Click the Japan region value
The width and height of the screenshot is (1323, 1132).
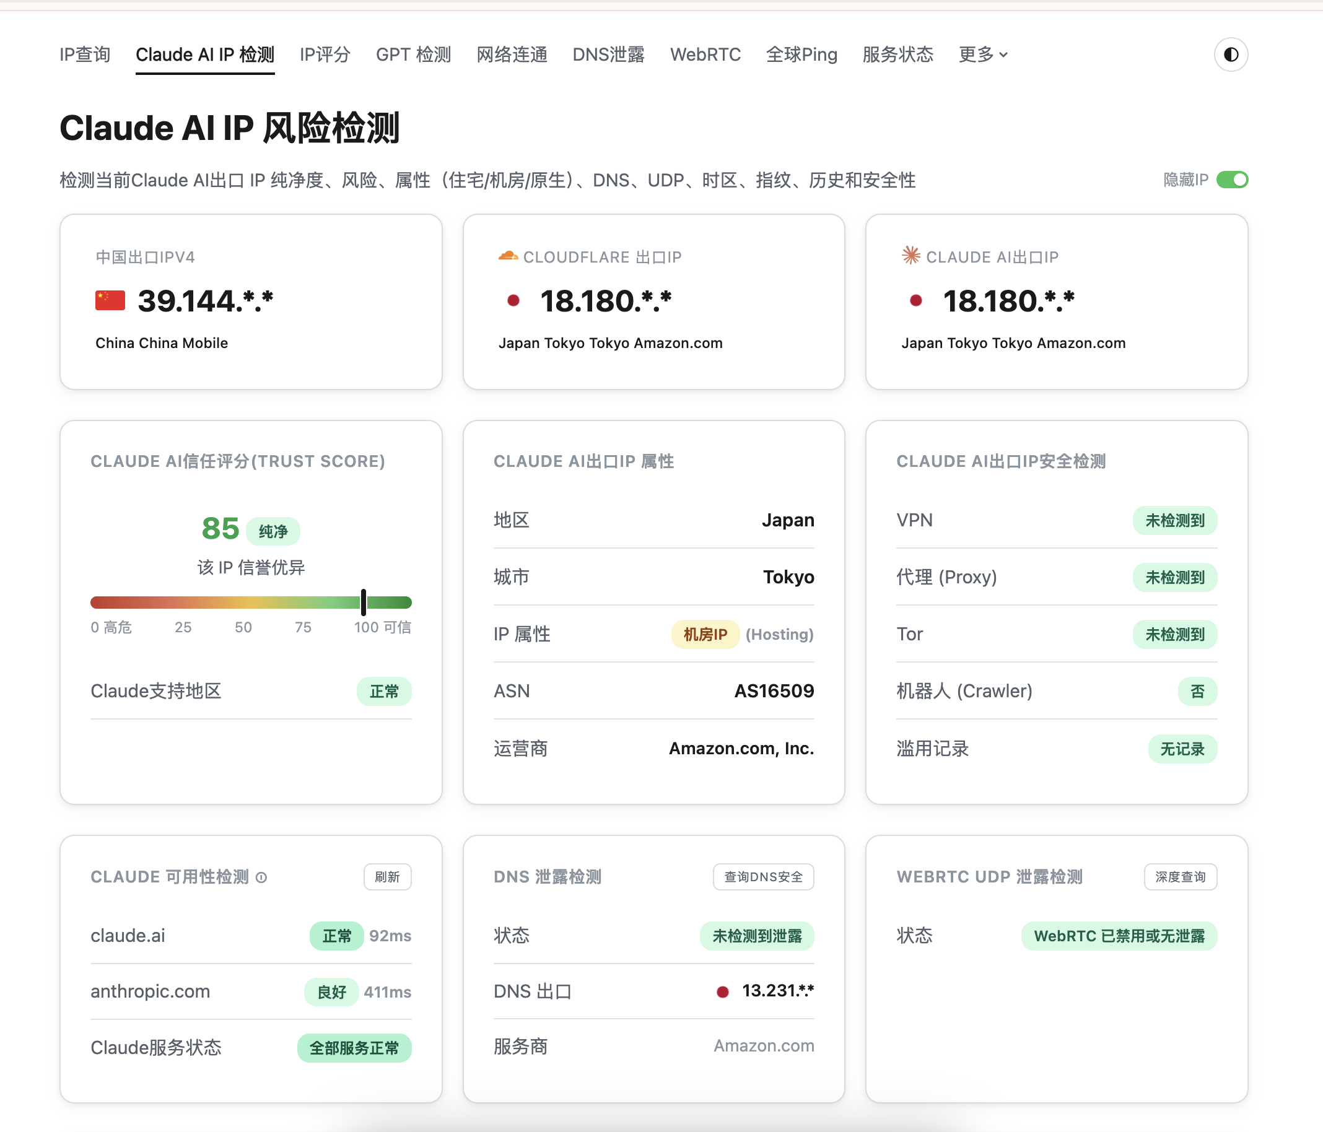[788, 520]
